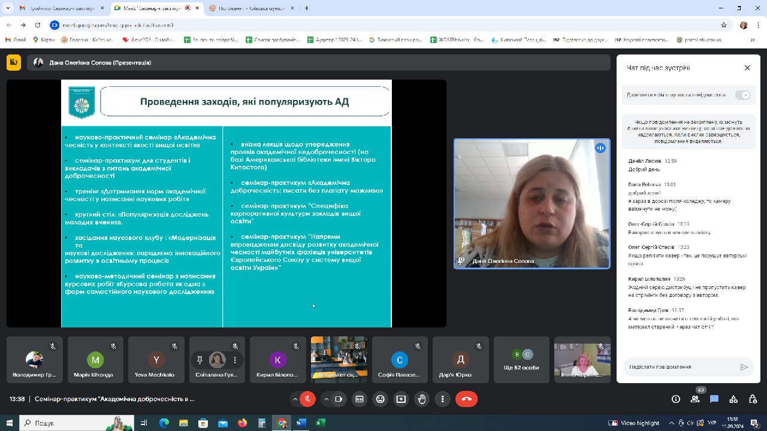The image size is (767, 431).
Task: Open the three-dot menu on Світлана's tile
Action: pos(235,360)
